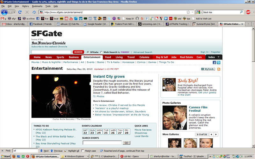Open the peace sign bookmark icon

tap(114, 19)
